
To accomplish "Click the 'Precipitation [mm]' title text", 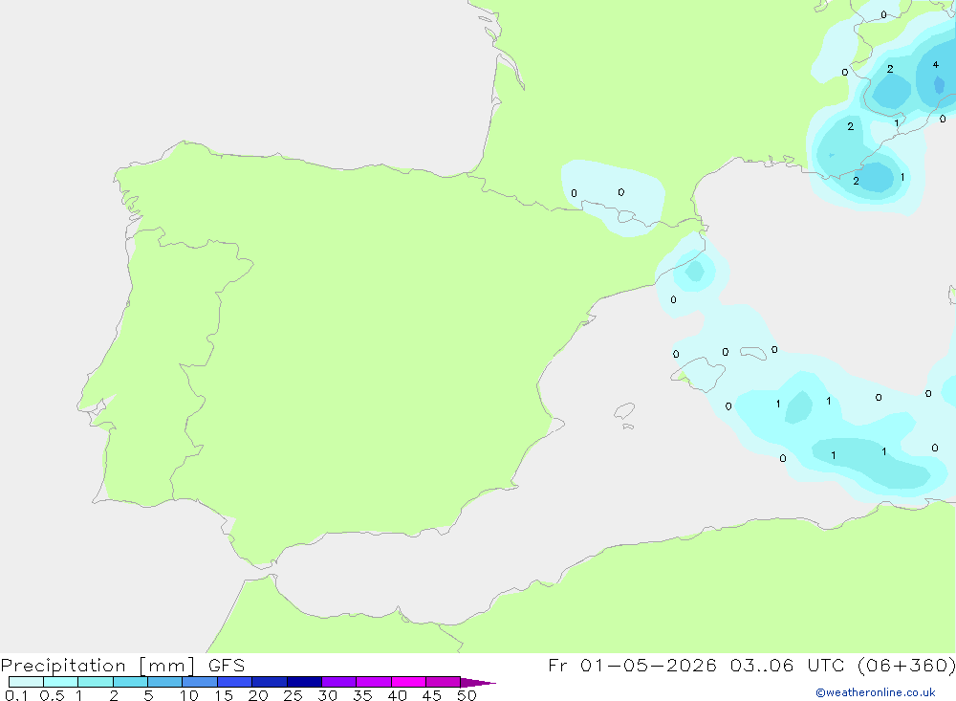I will tap(98, 666).
